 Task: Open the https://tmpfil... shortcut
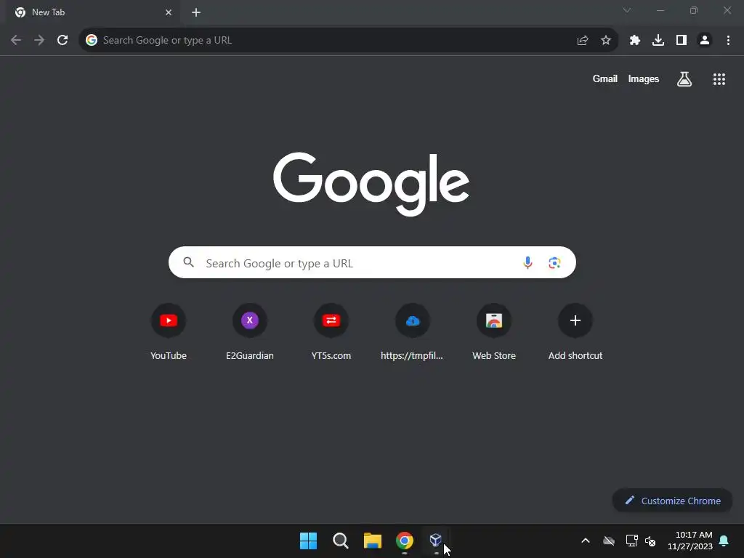click(x=413, y=332)
